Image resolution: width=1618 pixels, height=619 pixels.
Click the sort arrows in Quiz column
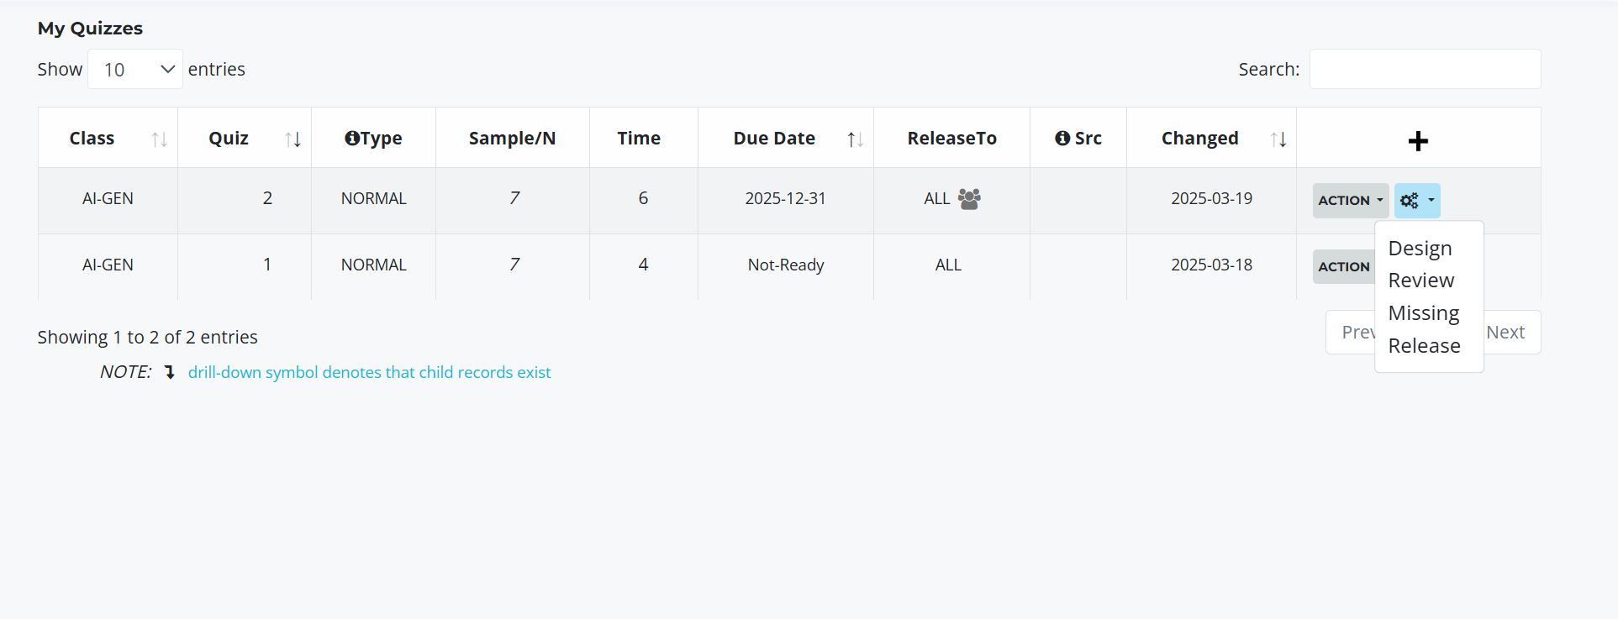(x=293, y=139)
